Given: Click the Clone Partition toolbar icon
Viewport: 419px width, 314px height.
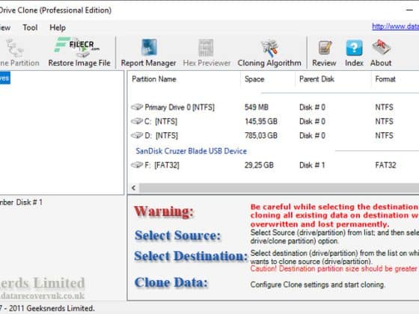Looking at the screenshot, I should tap(19, 52).
